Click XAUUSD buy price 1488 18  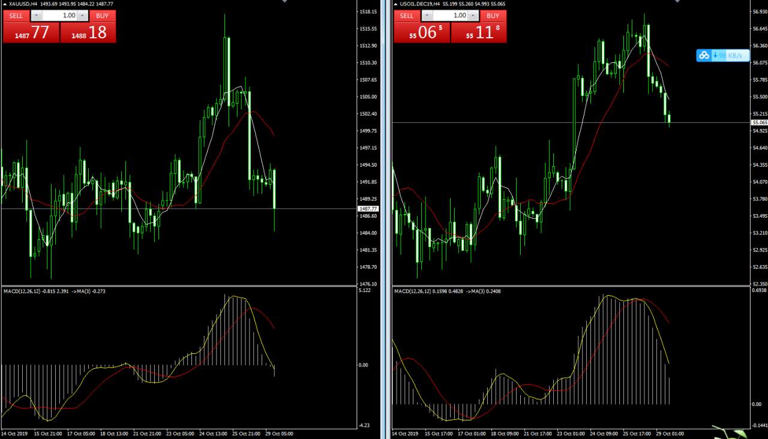(x=88, y=32)
